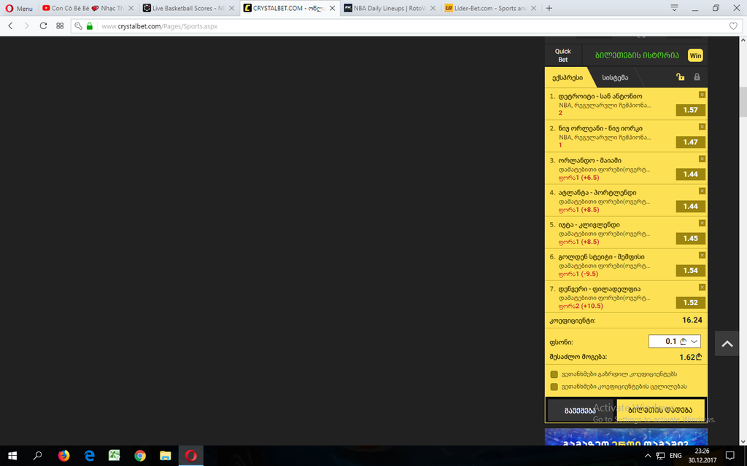Click the 1.52 odds box
This screenshot has width=747, height=466.
pyautogui.click(x=690, y=302)
